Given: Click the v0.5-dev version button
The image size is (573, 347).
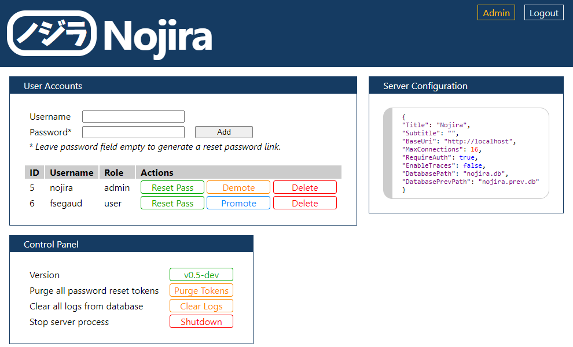Looking at the screenshot, I should point(201,275).
